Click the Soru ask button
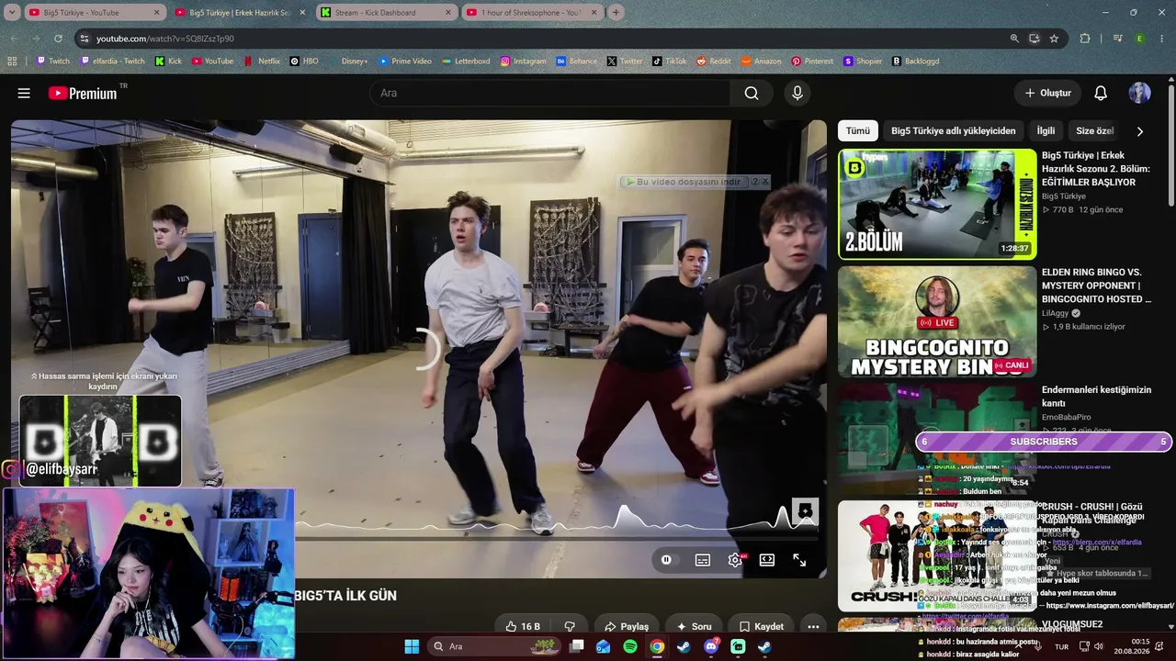Screen dimensions: 1176x661 [694, 626]
